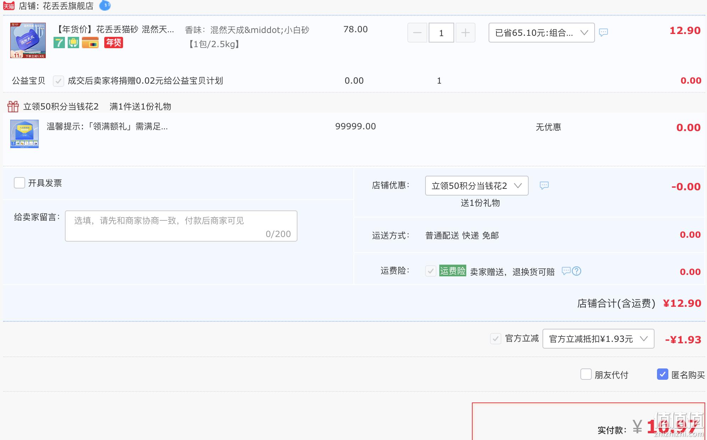707x440 pixels.
Task: Click the 温馨提示「领满额礼」 gift title
Action: coord(107,126)
